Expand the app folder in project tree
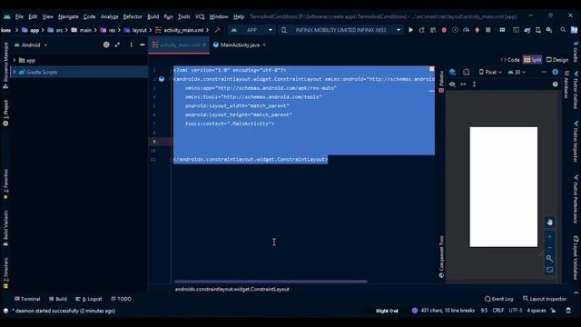 click(x=15, y=60)
